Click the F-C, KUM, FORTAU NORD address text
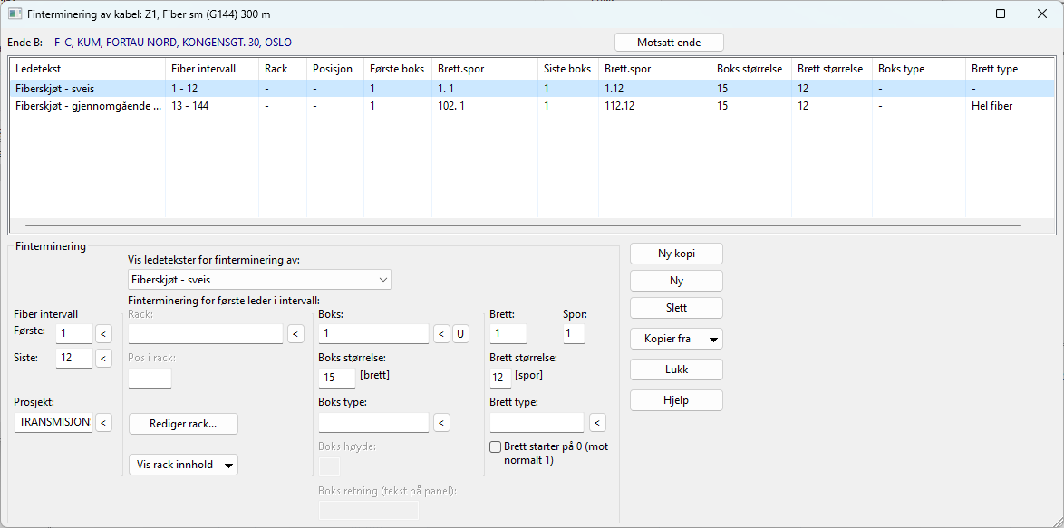The width and height of the screenshot is (1064, 528). point(173,42)
